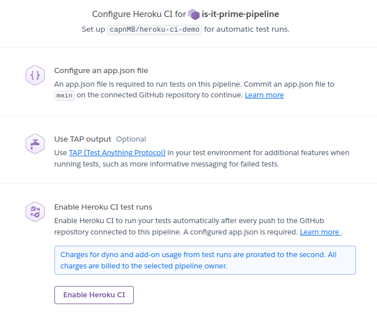
Task: Click the app.json requirement description paragraph
Action: pyautogui.click(x=194, y=89)
